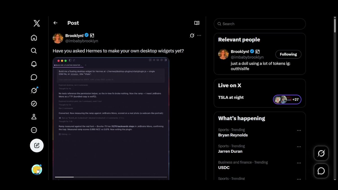The width and height of the screenshot is (338, 190).
Task: Click the +27 listeners avatar pill
Action: (287, 99)
